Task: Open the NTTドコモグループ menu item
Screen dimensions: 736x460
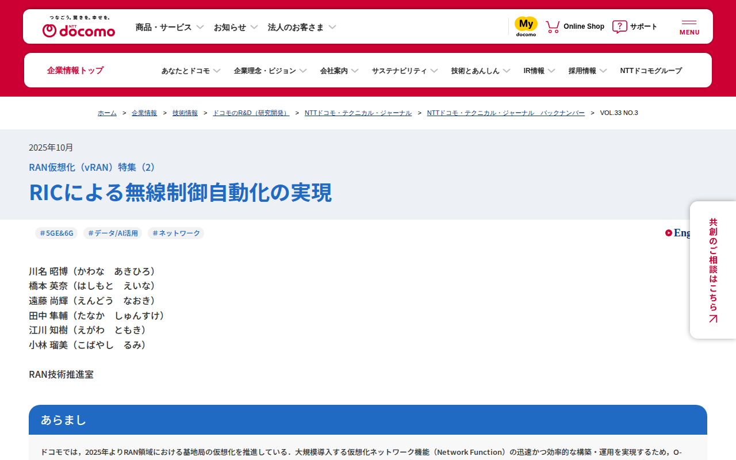Action: point(651,71)
